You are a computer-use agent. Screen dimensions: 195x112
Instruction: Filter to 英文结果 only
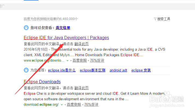tap(63, 28)
